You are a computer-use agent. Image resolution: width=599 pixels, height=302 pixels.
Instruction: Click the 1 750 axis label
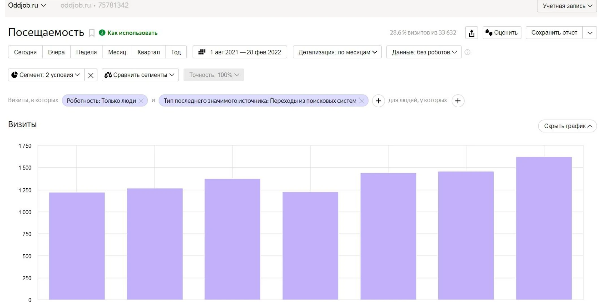pyautogui.click(x=25, y=146)
